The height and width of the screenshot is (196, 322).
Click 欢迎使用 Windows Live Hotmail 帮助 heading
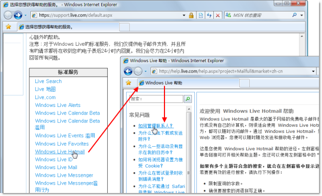(247, 111)
